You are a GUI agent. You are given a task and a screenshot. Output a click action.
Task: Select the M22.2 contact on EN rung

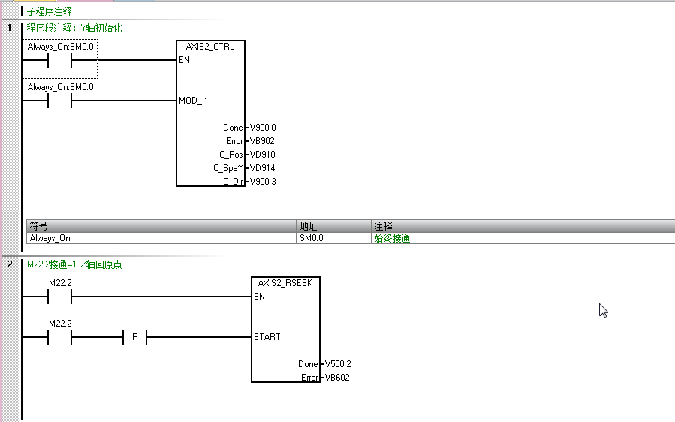pyautogui.click(x=59, y=297)
